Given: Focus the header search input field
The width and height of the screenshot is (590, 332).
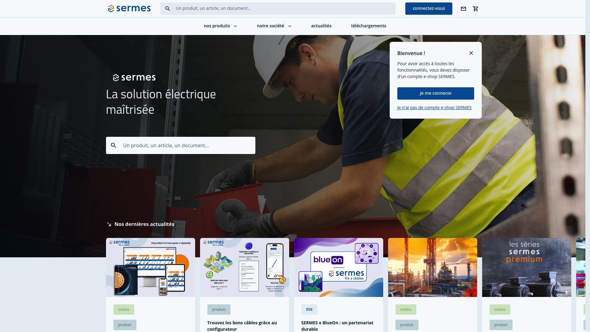Looking at the screenshot, I should point(278,9).
